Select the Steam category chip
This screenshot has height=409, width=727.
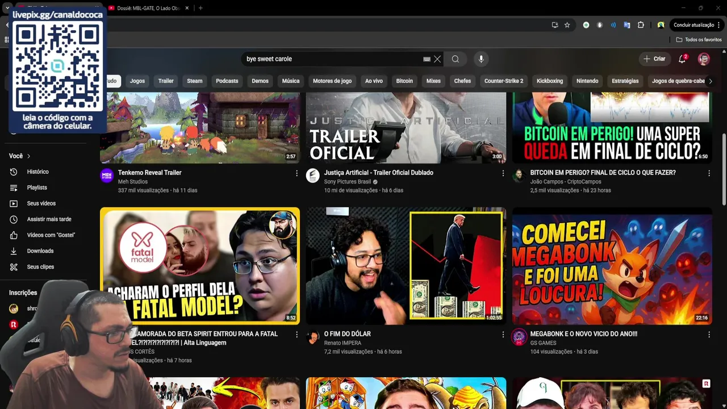(x=195, y=81)
